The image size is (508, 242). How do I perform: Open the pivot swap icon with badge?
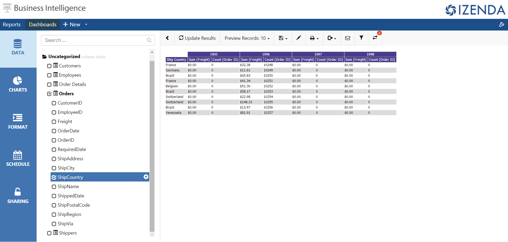click(x=375, y=38)
